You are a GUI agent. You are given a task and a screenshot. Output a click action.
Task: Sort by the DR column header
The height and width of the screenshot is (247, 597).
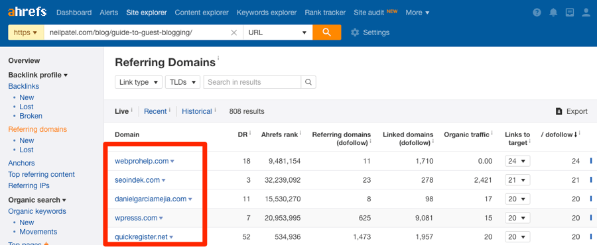tap(242, 134)
